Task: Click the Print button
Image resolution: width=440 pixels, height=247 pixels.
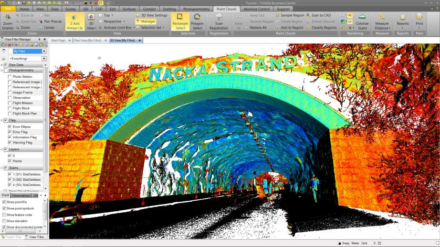Action: (419, 21)
